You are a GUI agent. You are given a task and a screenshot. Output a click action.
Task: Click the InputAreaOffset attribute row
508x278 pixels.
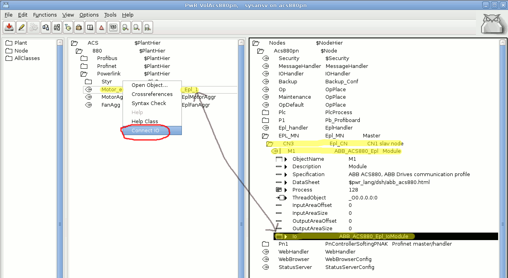tap(313, 205)
